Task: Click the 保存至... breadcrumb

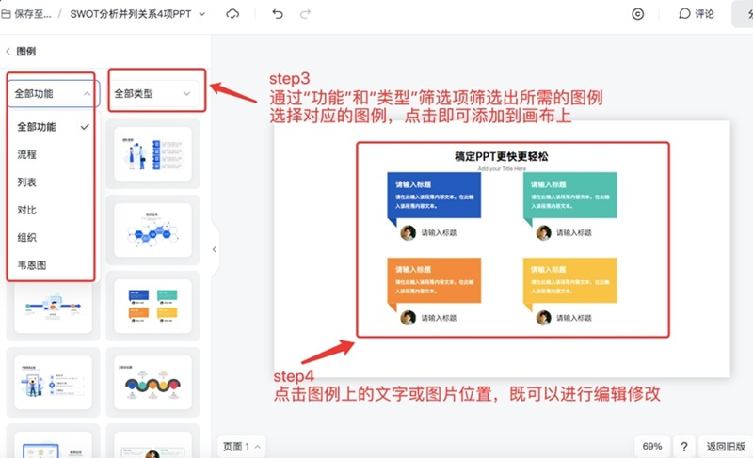Action: click(x=32, y=14)
